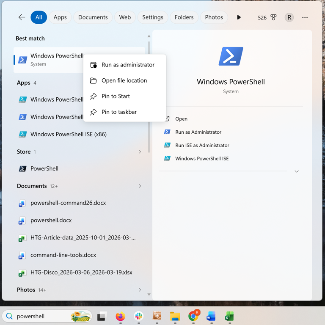
Task: Click the Best match PowerShell icon
Action: coord(22,60)
